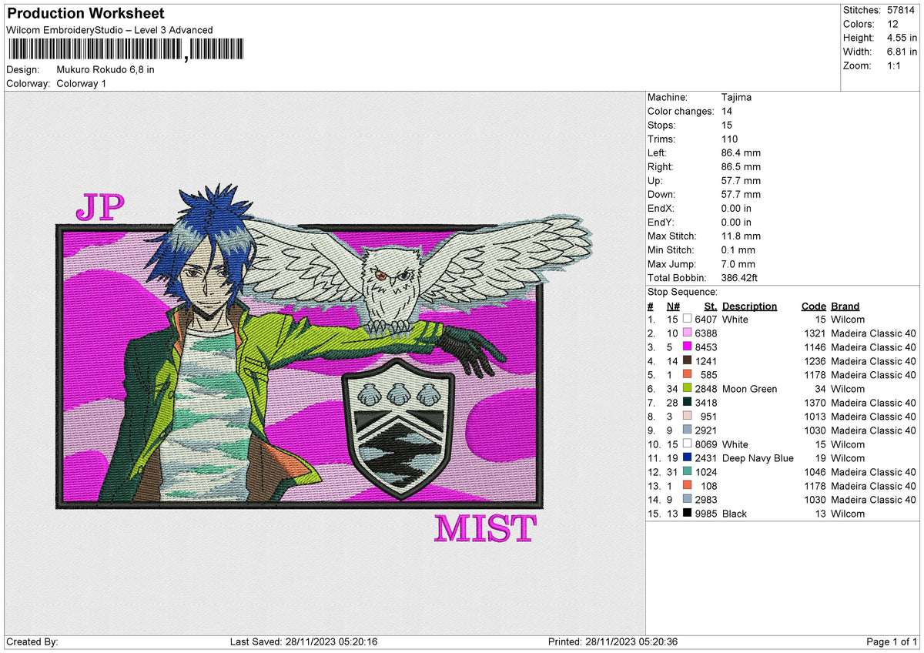
Task: Select the Colors value 12
Action: click(892, 24)
